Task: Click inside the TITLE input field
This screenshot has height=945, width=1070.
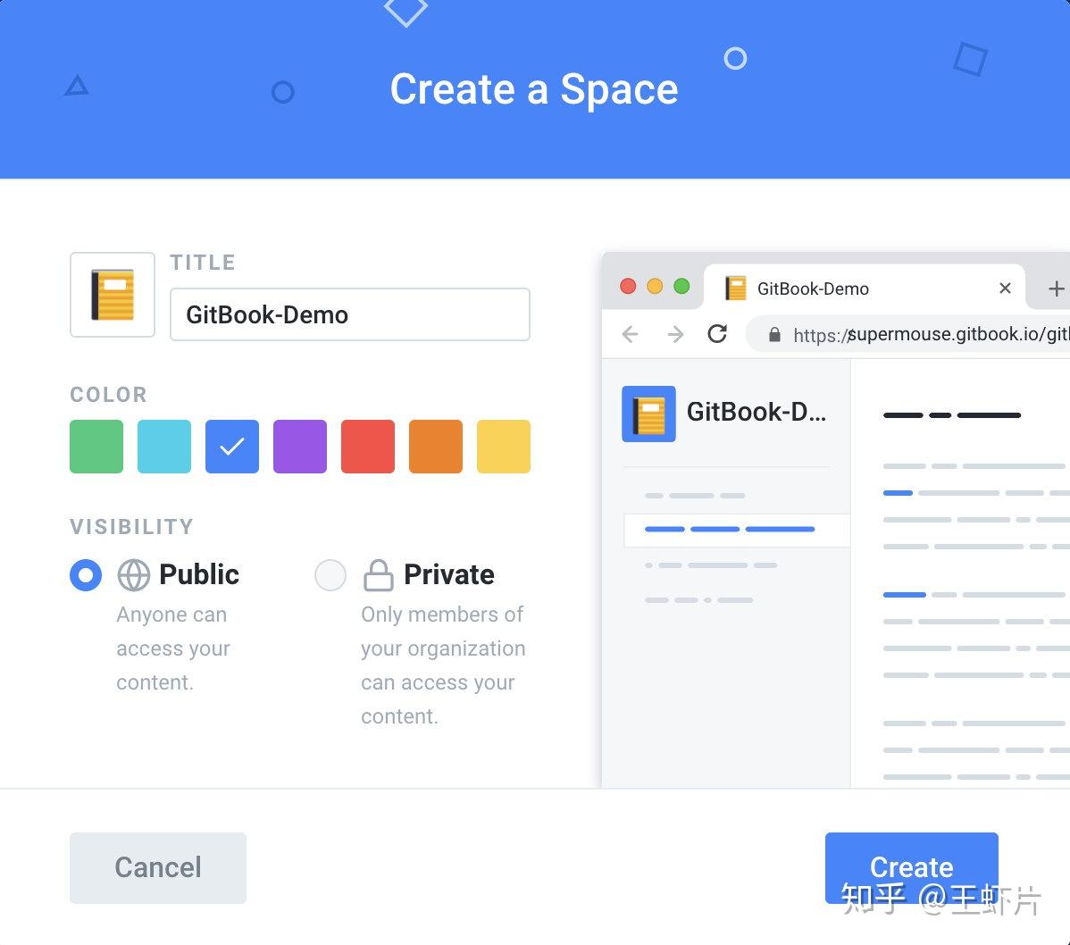Action: [x=348, y=314]
